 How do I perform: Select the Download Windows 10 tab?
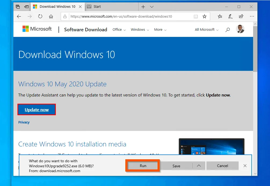(x=57, y=7)
